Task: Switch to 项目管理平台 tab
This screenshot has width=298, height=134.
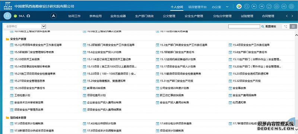Action: [197, 7]
